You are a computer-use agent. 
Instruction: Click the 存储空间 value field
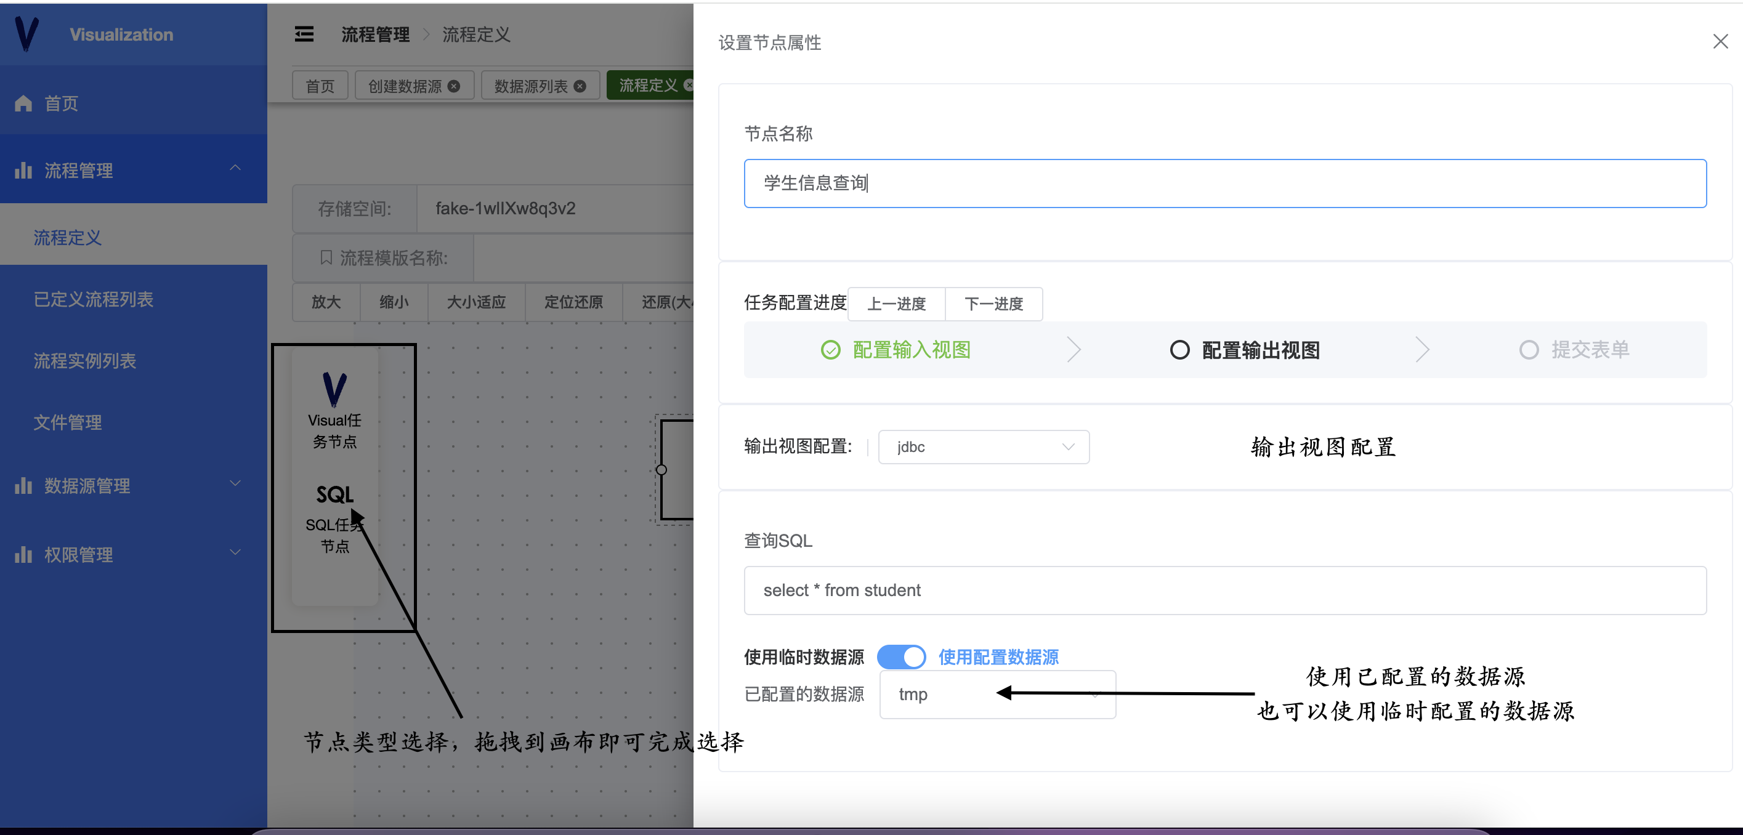[x=555, y=208]
